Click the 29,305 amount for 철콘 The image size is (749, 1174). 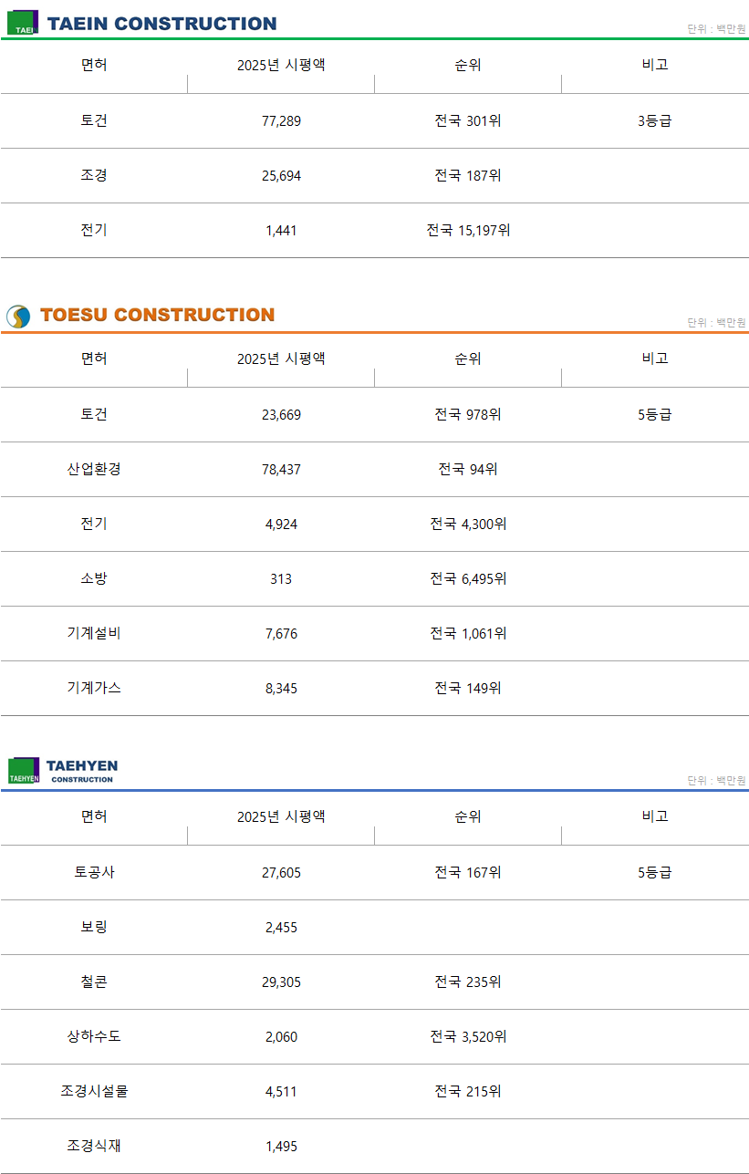[281, 982]
